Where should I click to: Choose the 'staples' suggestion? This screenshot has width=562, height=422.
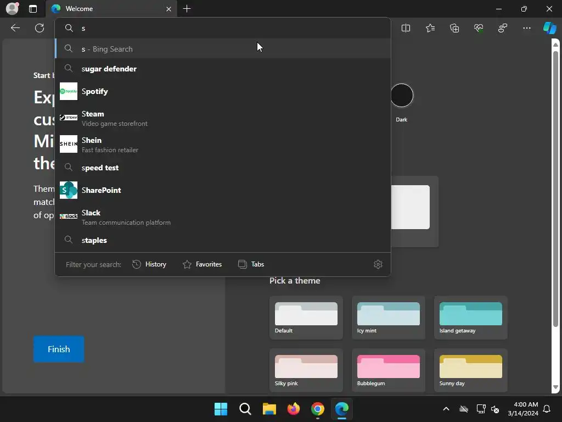223,240
